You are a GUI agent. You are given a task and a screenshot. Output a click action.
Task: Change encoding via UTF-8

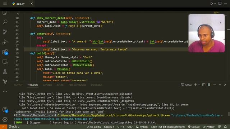pyautogui.click(x=121, y=127)
